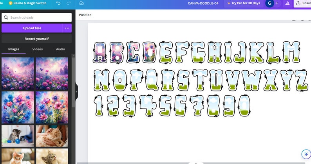Viewport: 311px width, 164px height.
Task: Switch to the Videos tab
Action: tap(38, 49)
